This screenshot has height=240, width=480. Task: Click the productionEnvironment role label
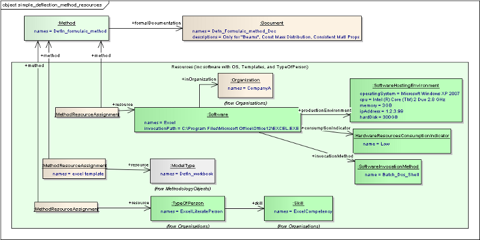pyautogui.click(x=325, y=111)
